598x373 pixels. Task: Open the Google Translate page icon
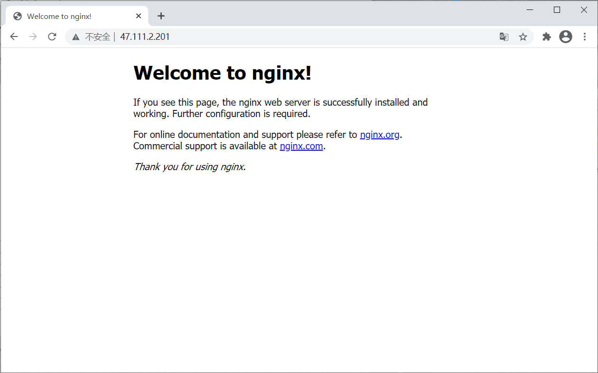tap(504, 36)
